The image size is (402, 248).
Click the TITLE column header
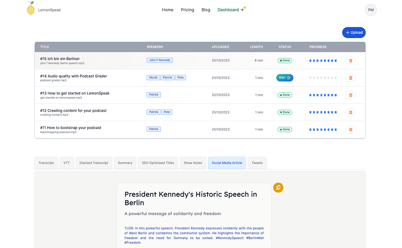pyautogui.click(x=45, y=47)
